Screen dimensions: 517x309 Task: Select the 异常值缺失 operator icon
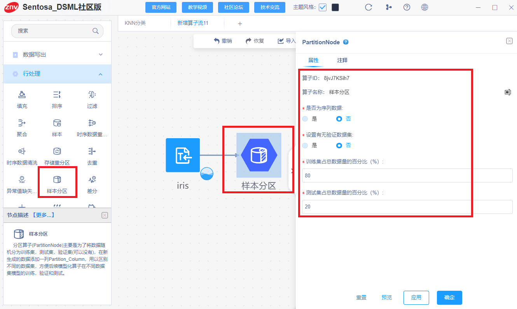(22, 179)
